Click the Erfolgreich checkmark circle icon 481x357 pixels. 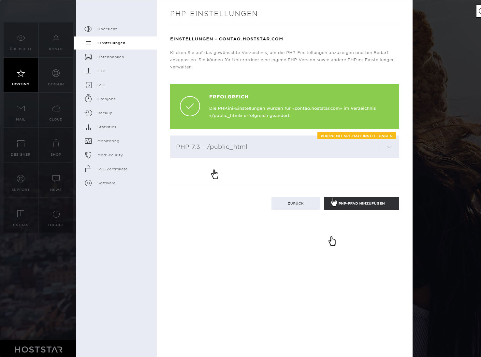coord(190,106)
